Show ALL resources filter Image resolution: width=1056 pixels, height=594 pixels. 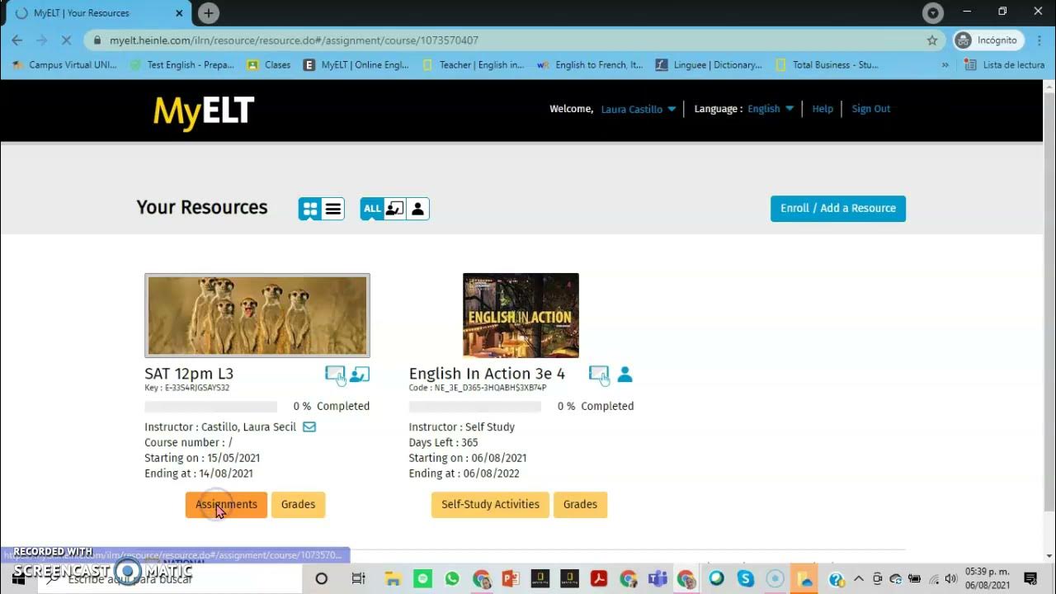(372, 209)
